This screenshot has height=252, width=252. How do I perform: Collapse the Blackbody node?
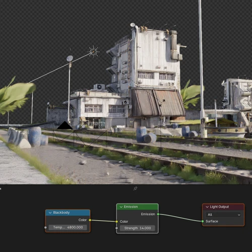(50, 213)
